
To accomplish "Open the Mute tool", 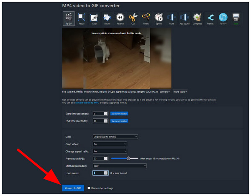I will click(x=172, y=18).
